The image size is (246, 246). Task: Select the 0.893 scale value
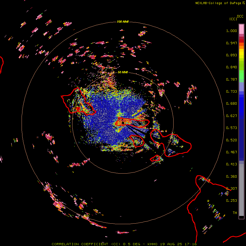(232, 55)
